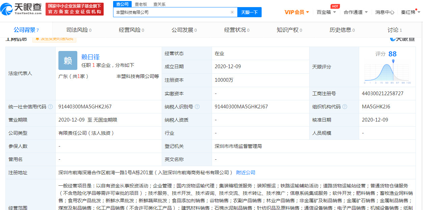Click the 天眼一下 search button
Image resolution: width=423 pixels, height=210 pixels.
[x=249, y=12]
